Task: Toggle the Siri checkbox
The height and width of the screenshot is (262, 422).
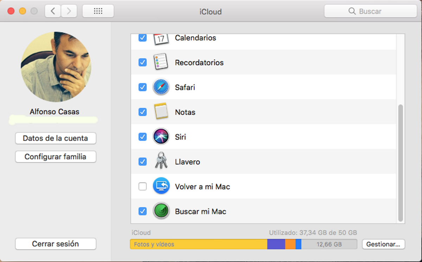Action: (142, 136)
